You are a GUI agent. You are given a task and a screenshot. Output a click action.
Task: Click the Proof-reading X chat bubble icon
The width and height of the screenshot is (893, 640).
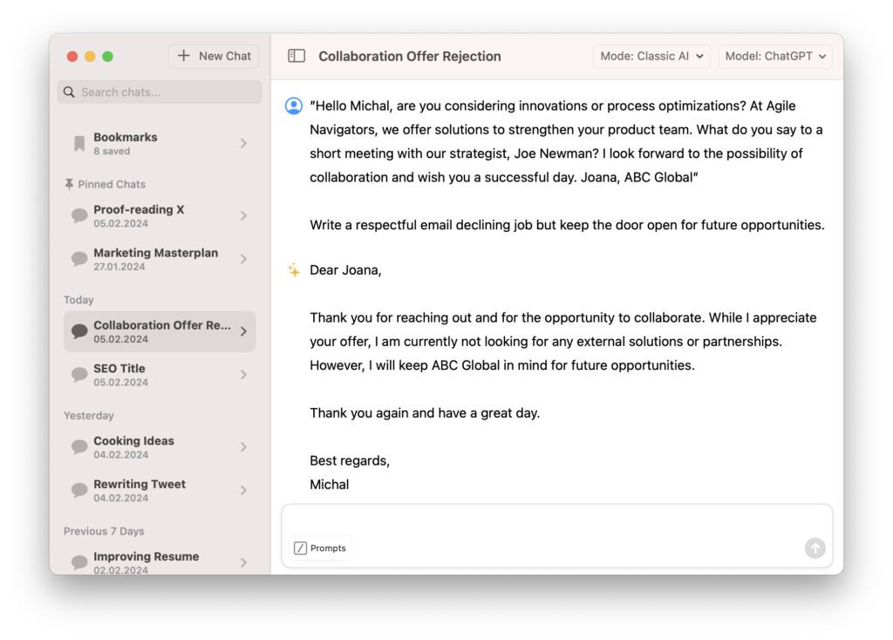(x=79, y=215)
